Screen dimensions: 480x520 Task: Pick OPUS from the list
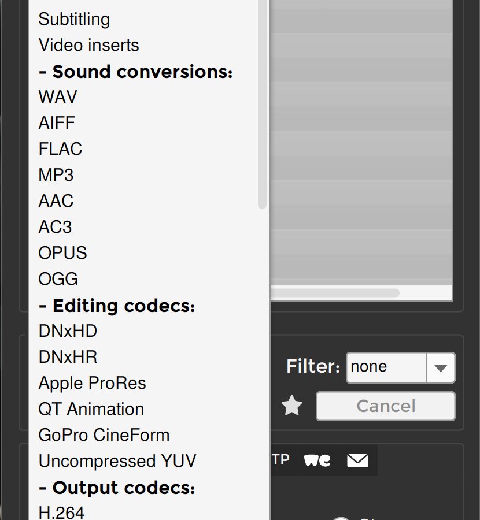click(62, 253)
